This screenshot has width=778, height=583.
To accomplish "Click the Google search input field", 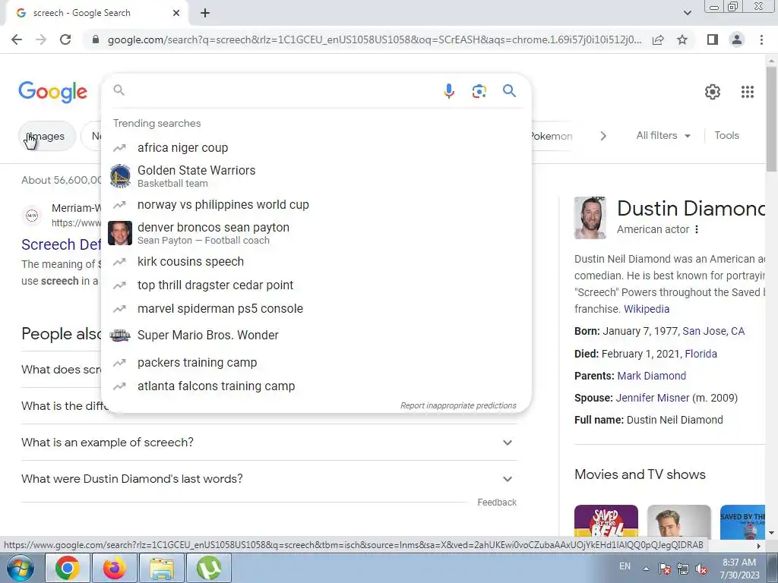I will pos(280,91).
